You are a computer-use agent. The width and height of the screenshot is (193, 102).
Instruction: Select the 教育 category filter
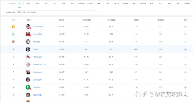(151, 3)
